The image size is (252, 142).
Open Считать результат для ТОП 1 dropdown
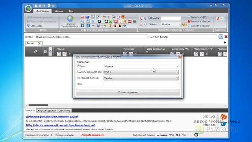click(x=141, y=72)
